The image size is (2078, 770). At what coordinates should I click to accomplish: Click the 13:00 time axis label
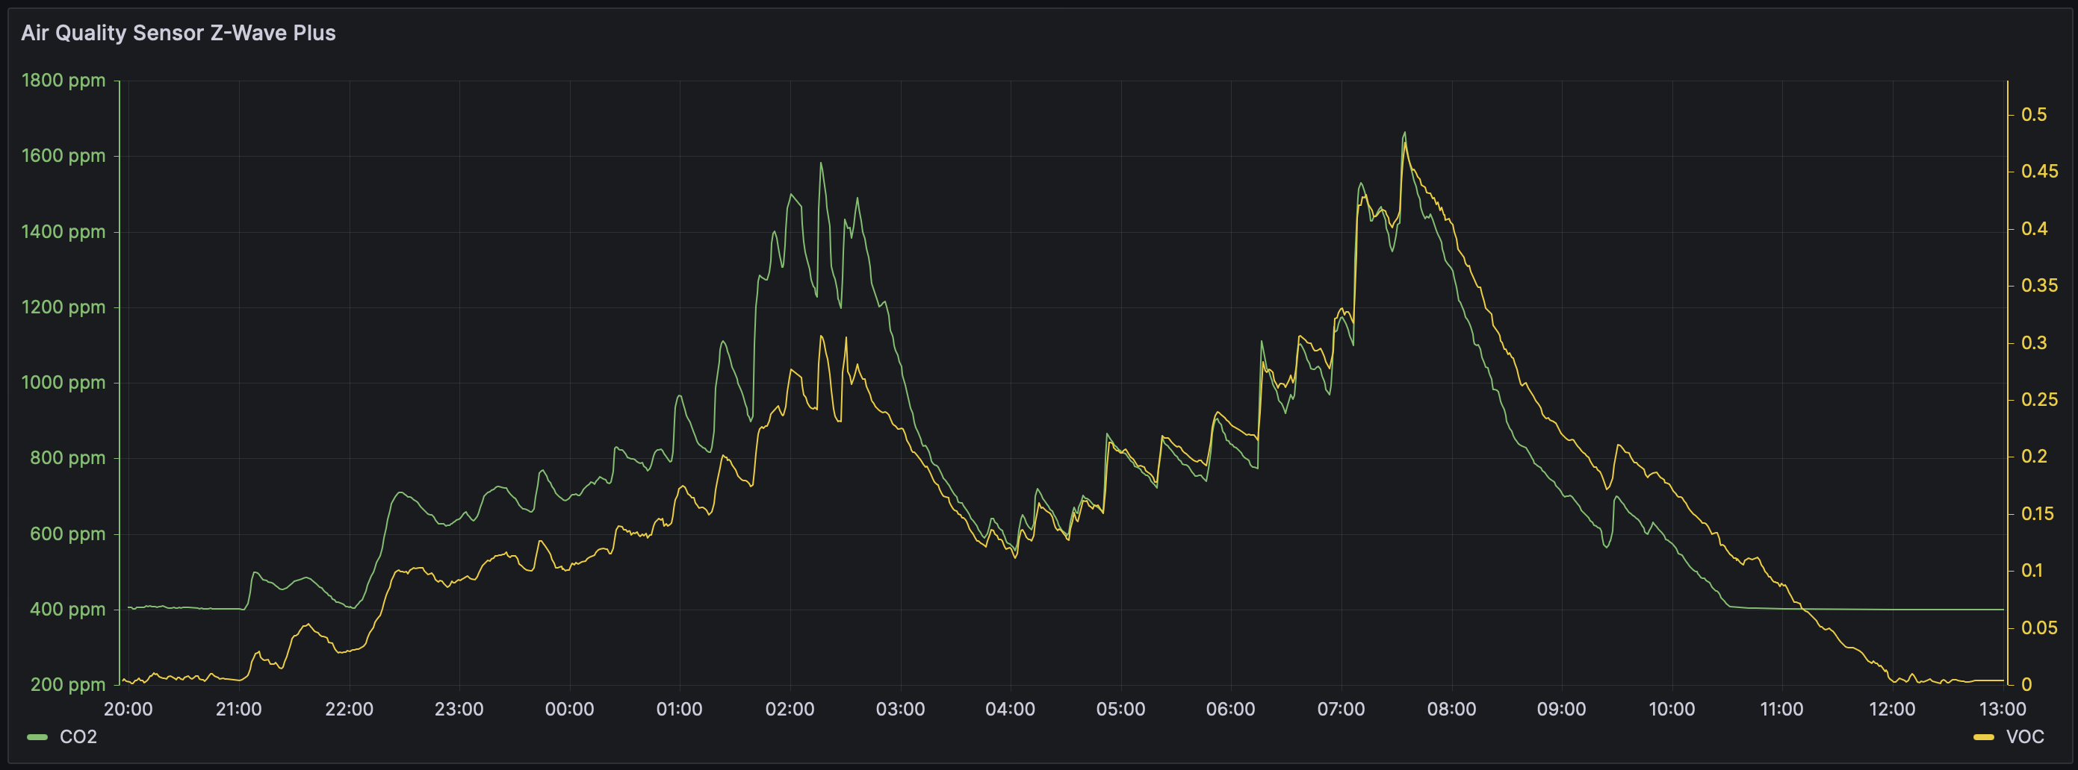click(2003, 710)
